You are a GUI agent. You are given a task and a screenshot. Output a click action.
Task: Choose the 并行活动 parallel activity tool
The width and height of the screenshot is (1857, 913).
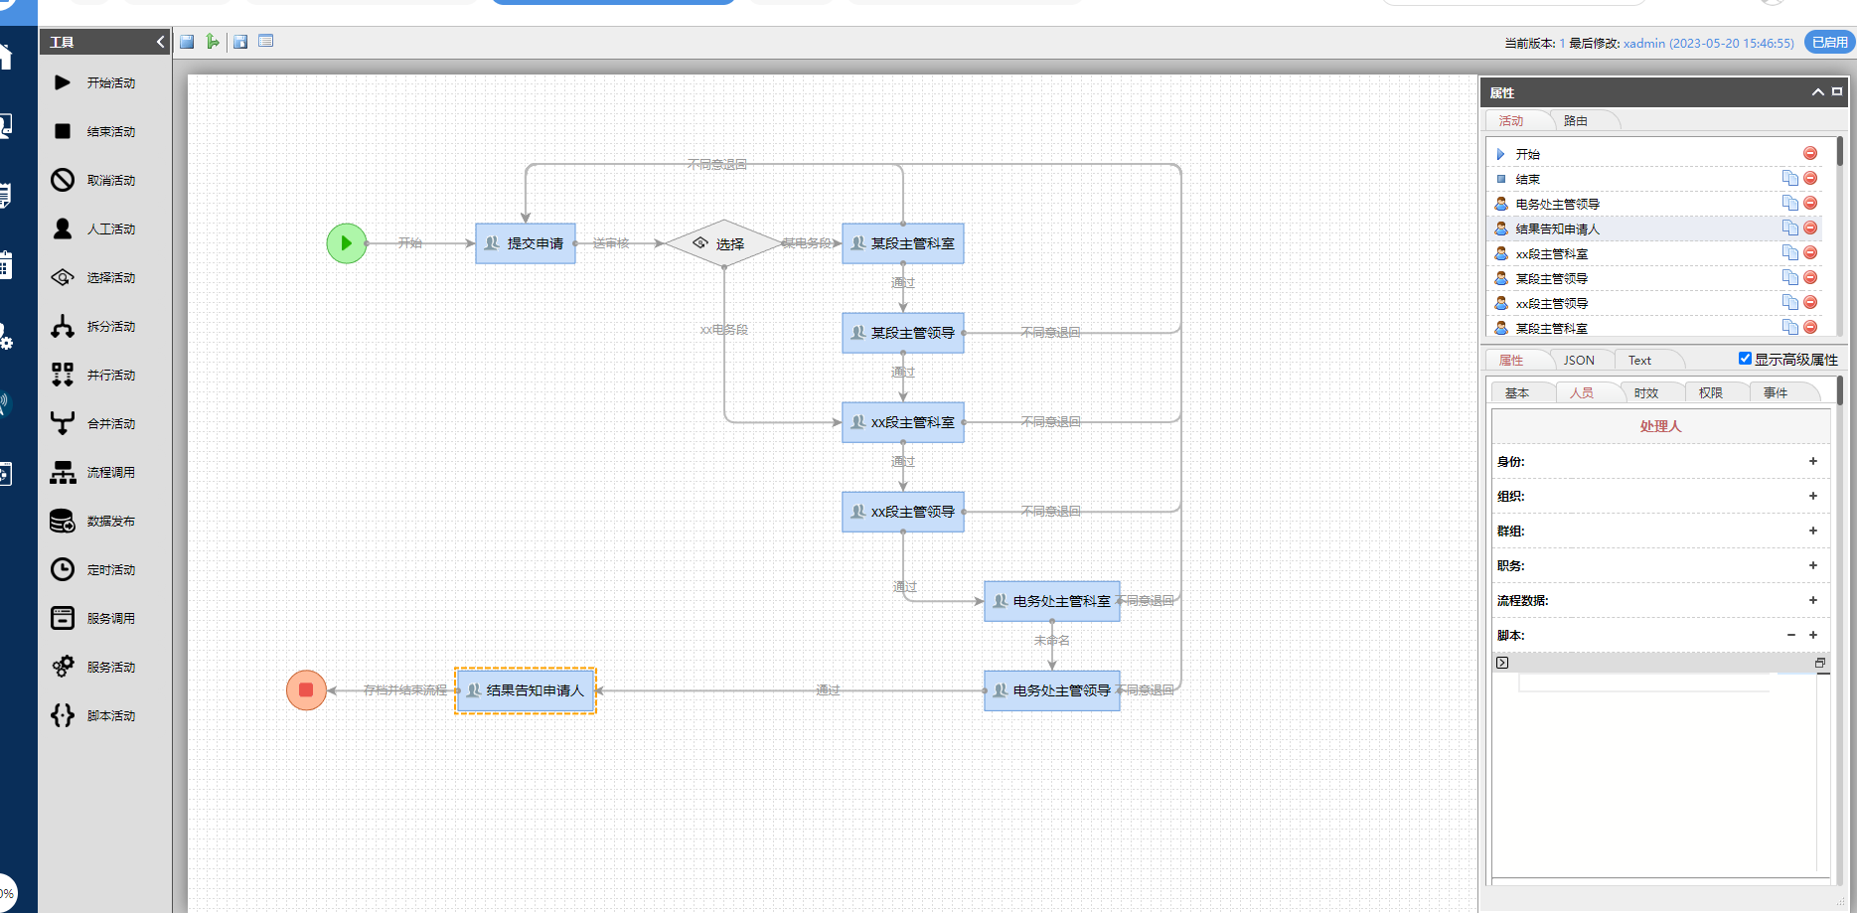[x=93, y=376]
